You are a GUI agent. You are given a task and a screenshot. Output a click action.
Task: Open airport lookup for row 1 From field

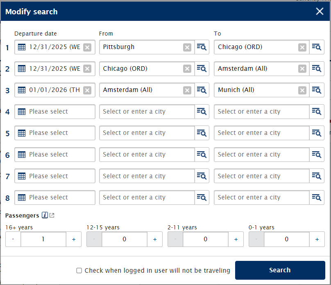[x=202, y=47]
